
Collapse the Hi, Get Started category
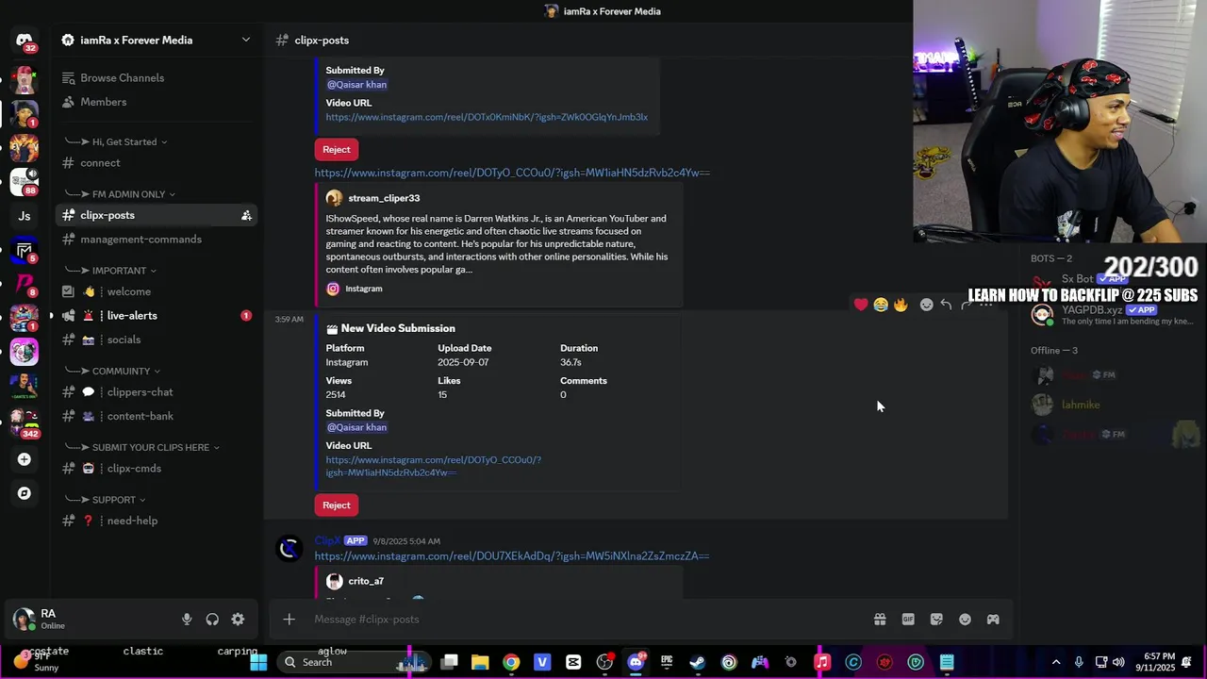click(x=129, y=142)
